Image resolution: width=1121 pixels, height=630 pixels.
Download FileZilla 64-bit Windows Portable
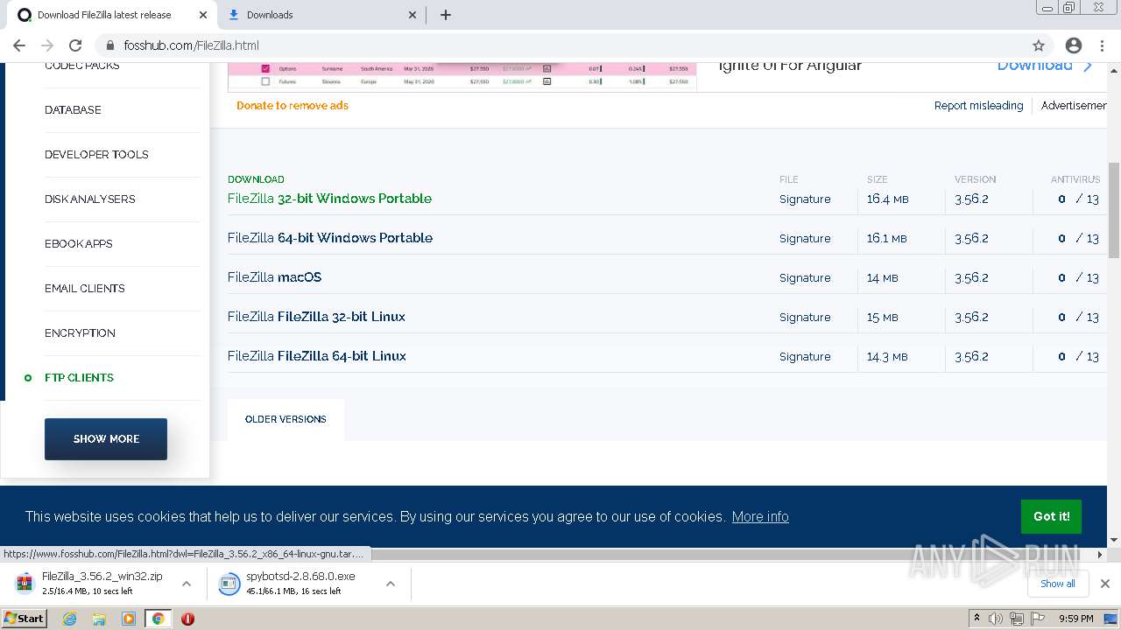pyautogui.click(x=330, y=238)
